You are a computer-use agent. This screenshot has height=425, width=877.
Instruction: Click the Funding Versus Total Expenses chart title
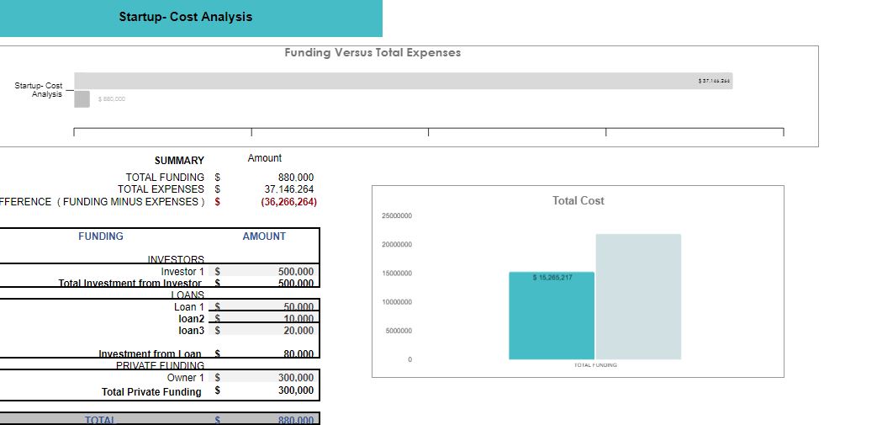[372, 53]
